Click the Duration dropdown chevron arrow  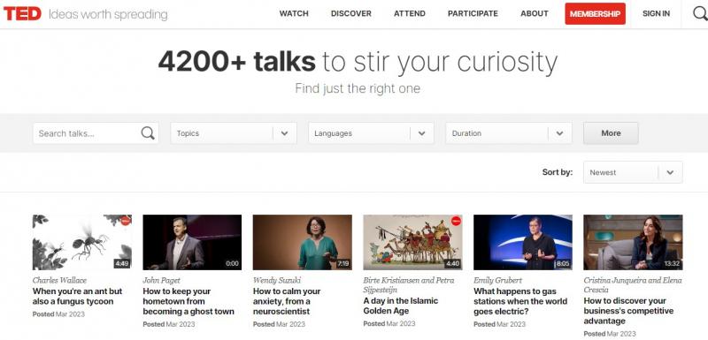(559, 133)
